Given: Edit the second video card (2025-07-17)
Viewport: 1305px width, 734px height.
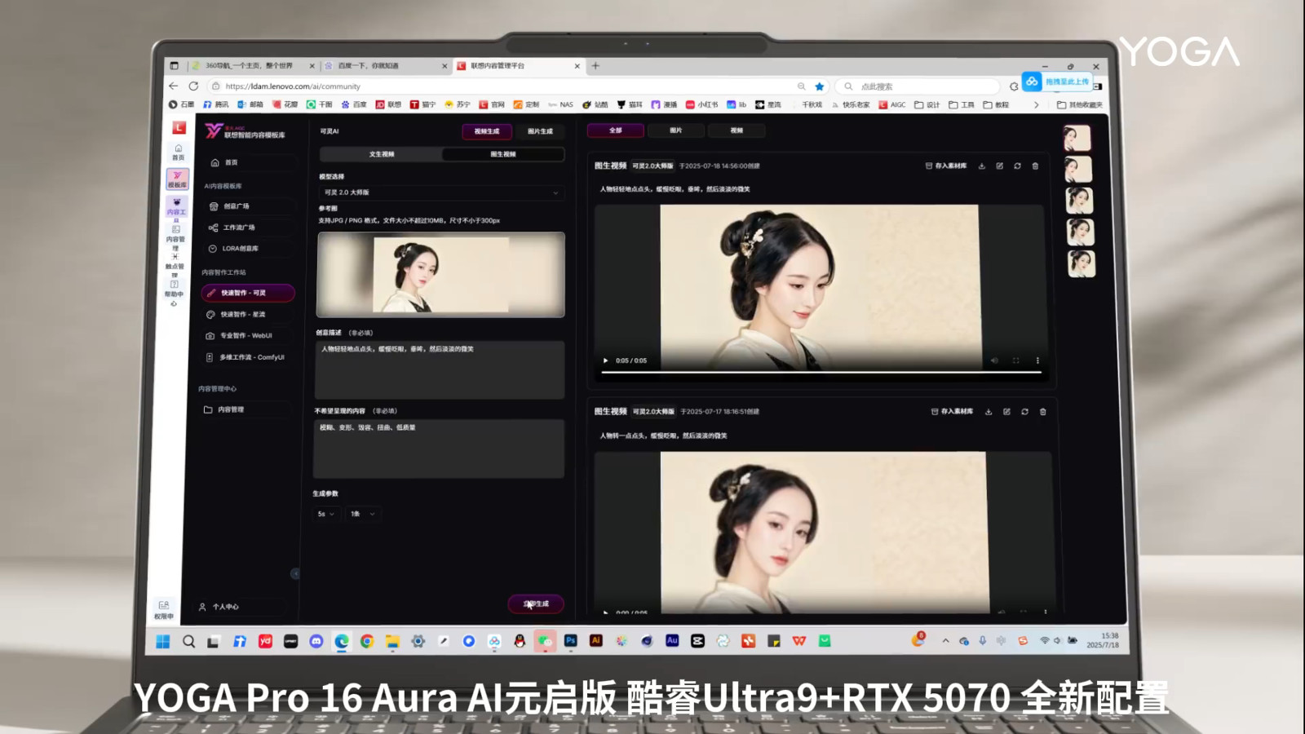Looking at the screenshot, I should click(1007, 412).
